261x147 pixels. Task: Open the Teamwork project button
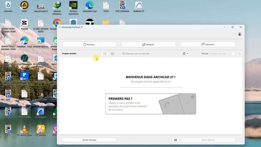[208, 45]
